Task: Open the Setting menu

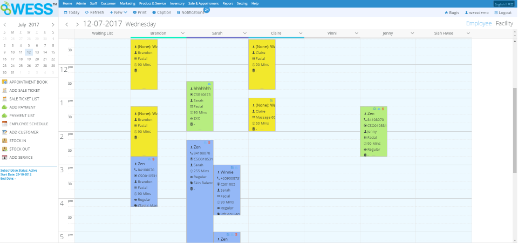Action: pos(242,4)
